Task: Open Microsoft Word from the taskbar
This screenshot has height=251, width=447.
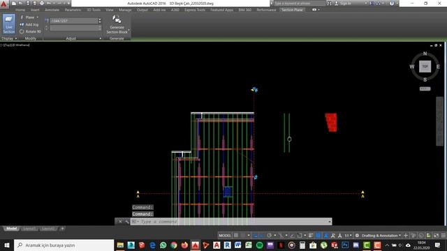Action: 237,245
